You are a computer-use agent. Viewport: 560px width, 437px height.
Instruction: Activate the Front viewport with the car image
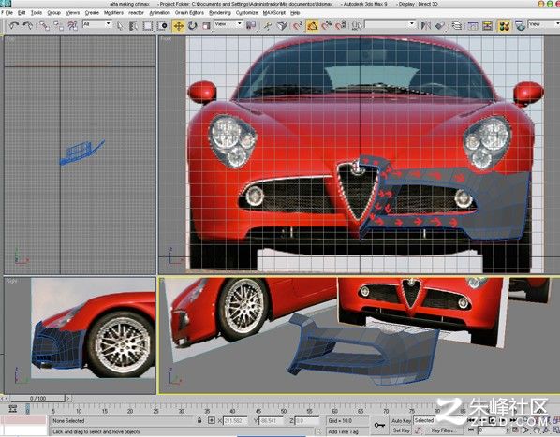click(359, 154)
